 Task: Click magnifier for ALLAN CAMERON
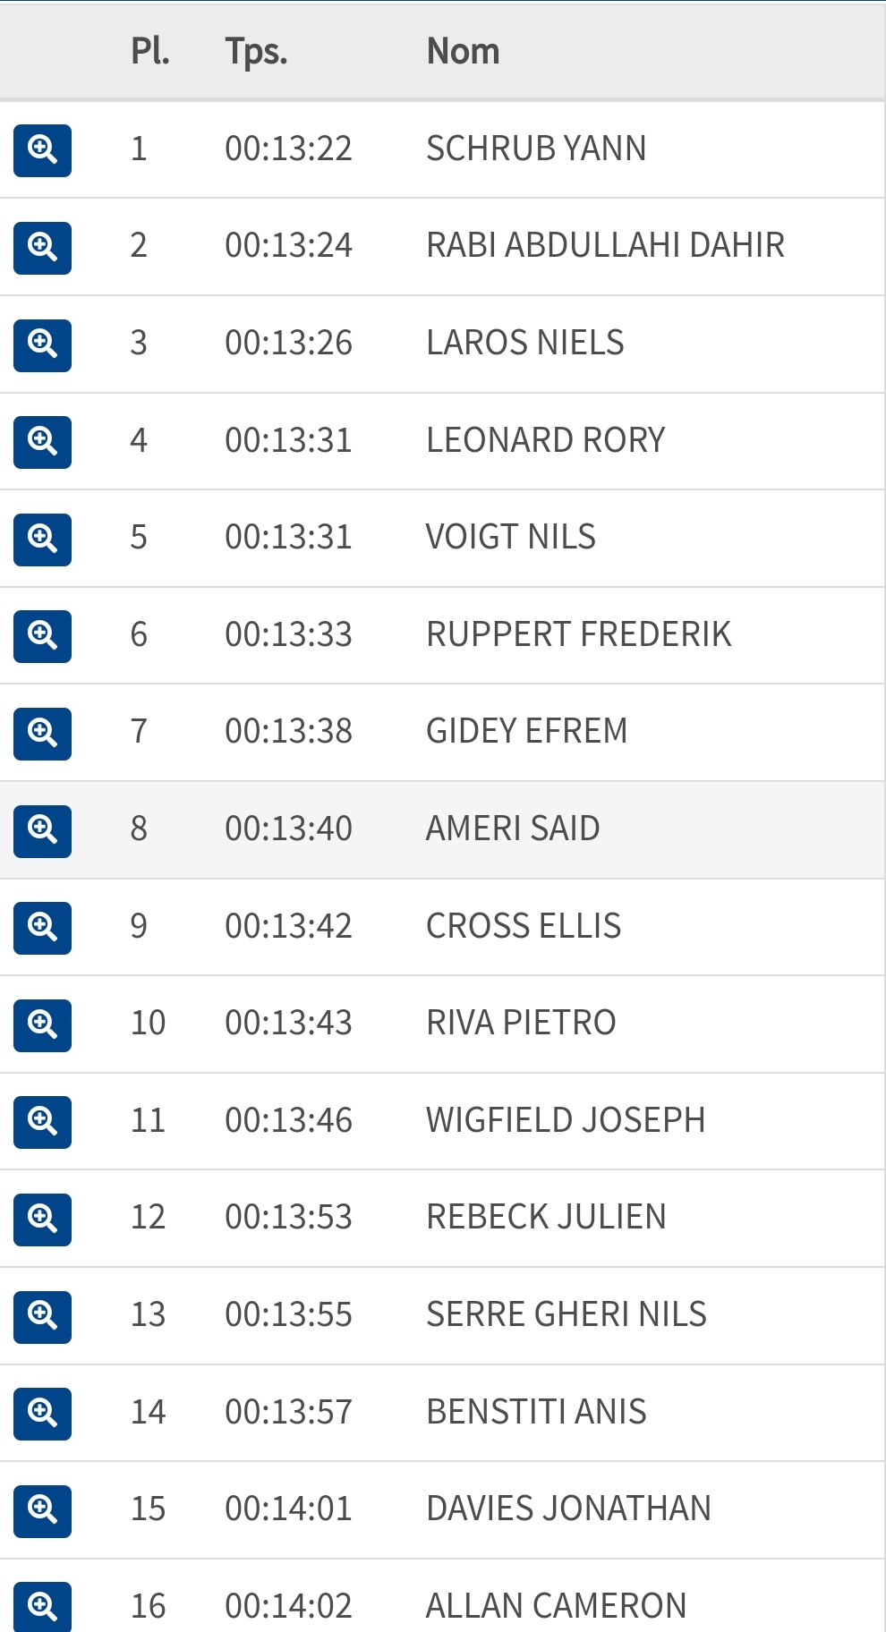pos(42,1607)
